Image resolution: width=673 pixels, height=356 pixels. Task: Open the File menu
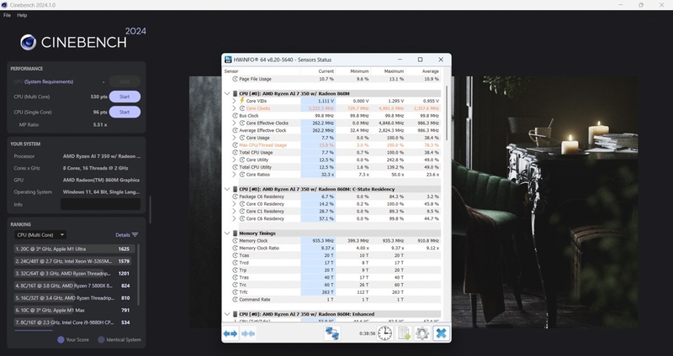pos(7,15)
